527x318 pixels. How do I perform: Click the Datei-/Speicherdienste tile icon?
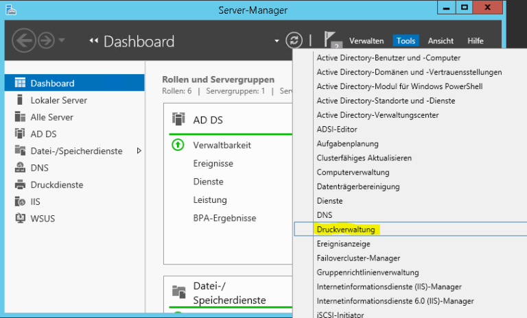click(178, 292)
